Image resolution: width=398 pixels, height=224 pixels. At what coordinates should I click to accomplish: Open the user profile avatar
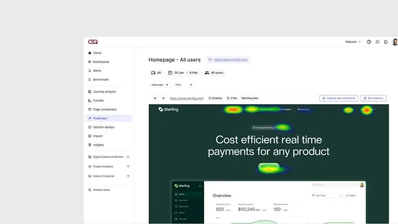click(x=395, y=42)
